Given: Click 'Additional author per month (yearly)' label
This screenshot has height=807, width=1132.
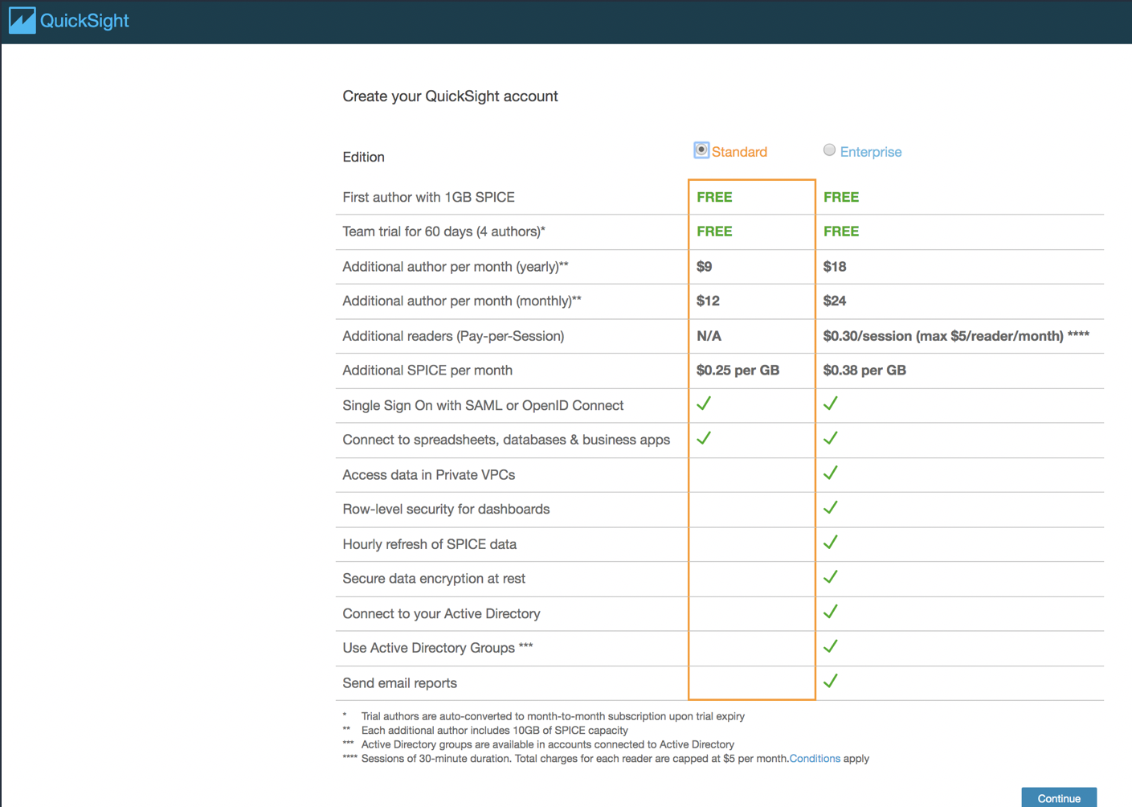Looking at the screenshot, I should click(455, 267).
